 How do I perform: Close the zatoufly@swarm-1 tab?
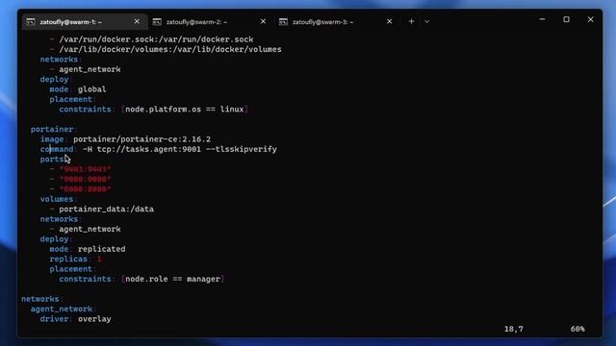coord(137,21)
